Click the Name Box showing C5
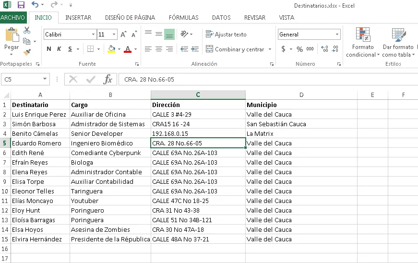The image size is (418, 263). [x=22, y=79]
